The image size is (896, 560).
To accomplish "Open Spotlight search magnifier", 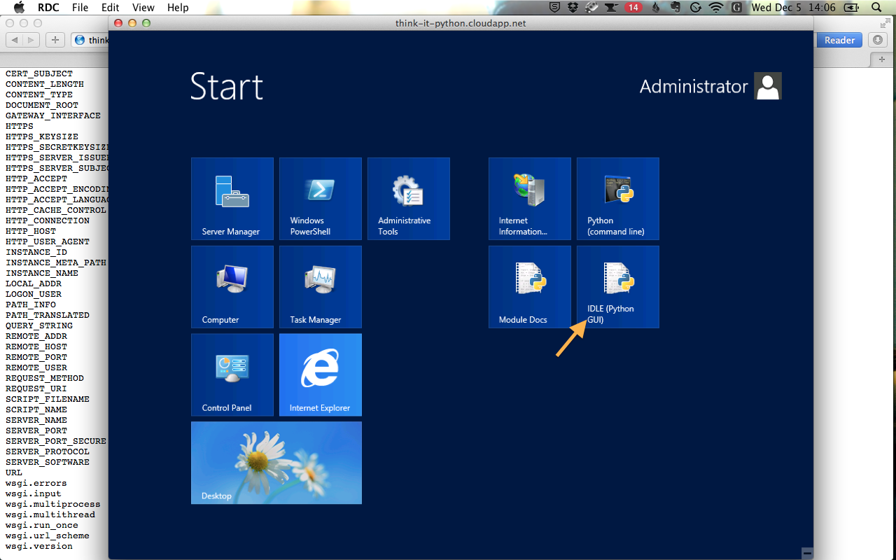I will click(x=877, y=8).
